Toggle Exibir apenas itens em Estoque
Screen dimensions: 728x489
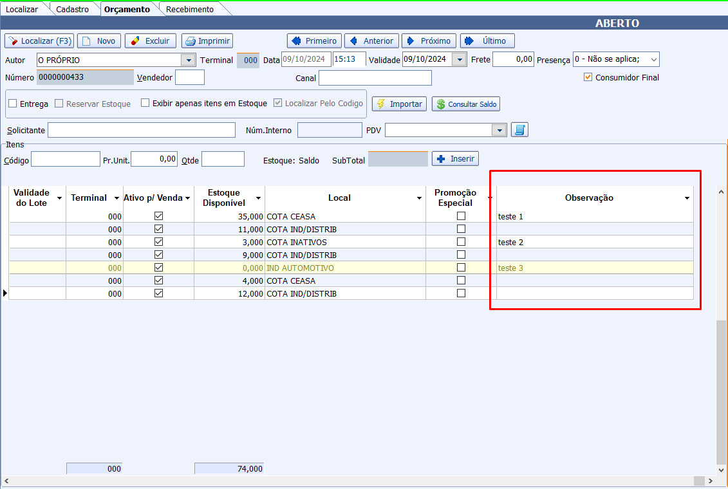click(145, 103)
